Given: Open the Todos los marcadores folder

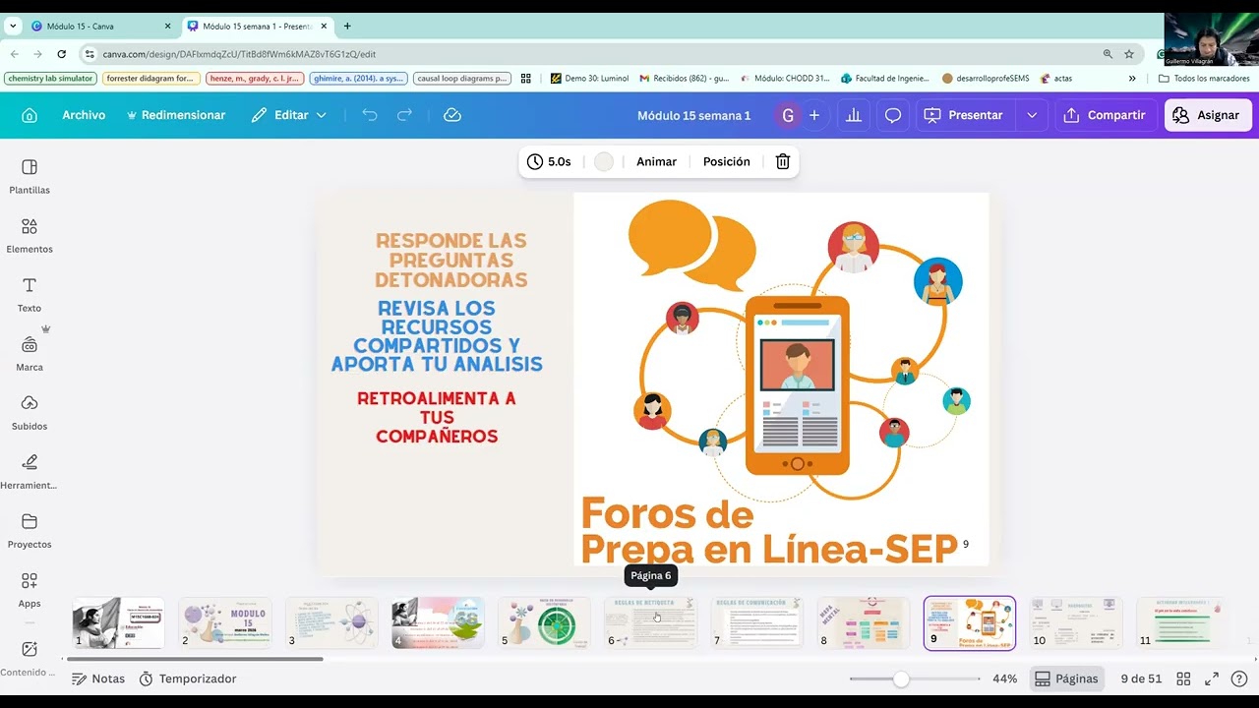Looking at the screenshot, I should tap(1204, 79).
